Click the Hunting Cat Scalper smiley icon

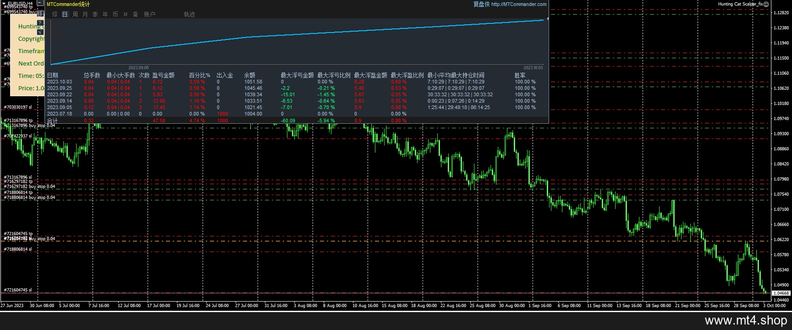point(766,4)
